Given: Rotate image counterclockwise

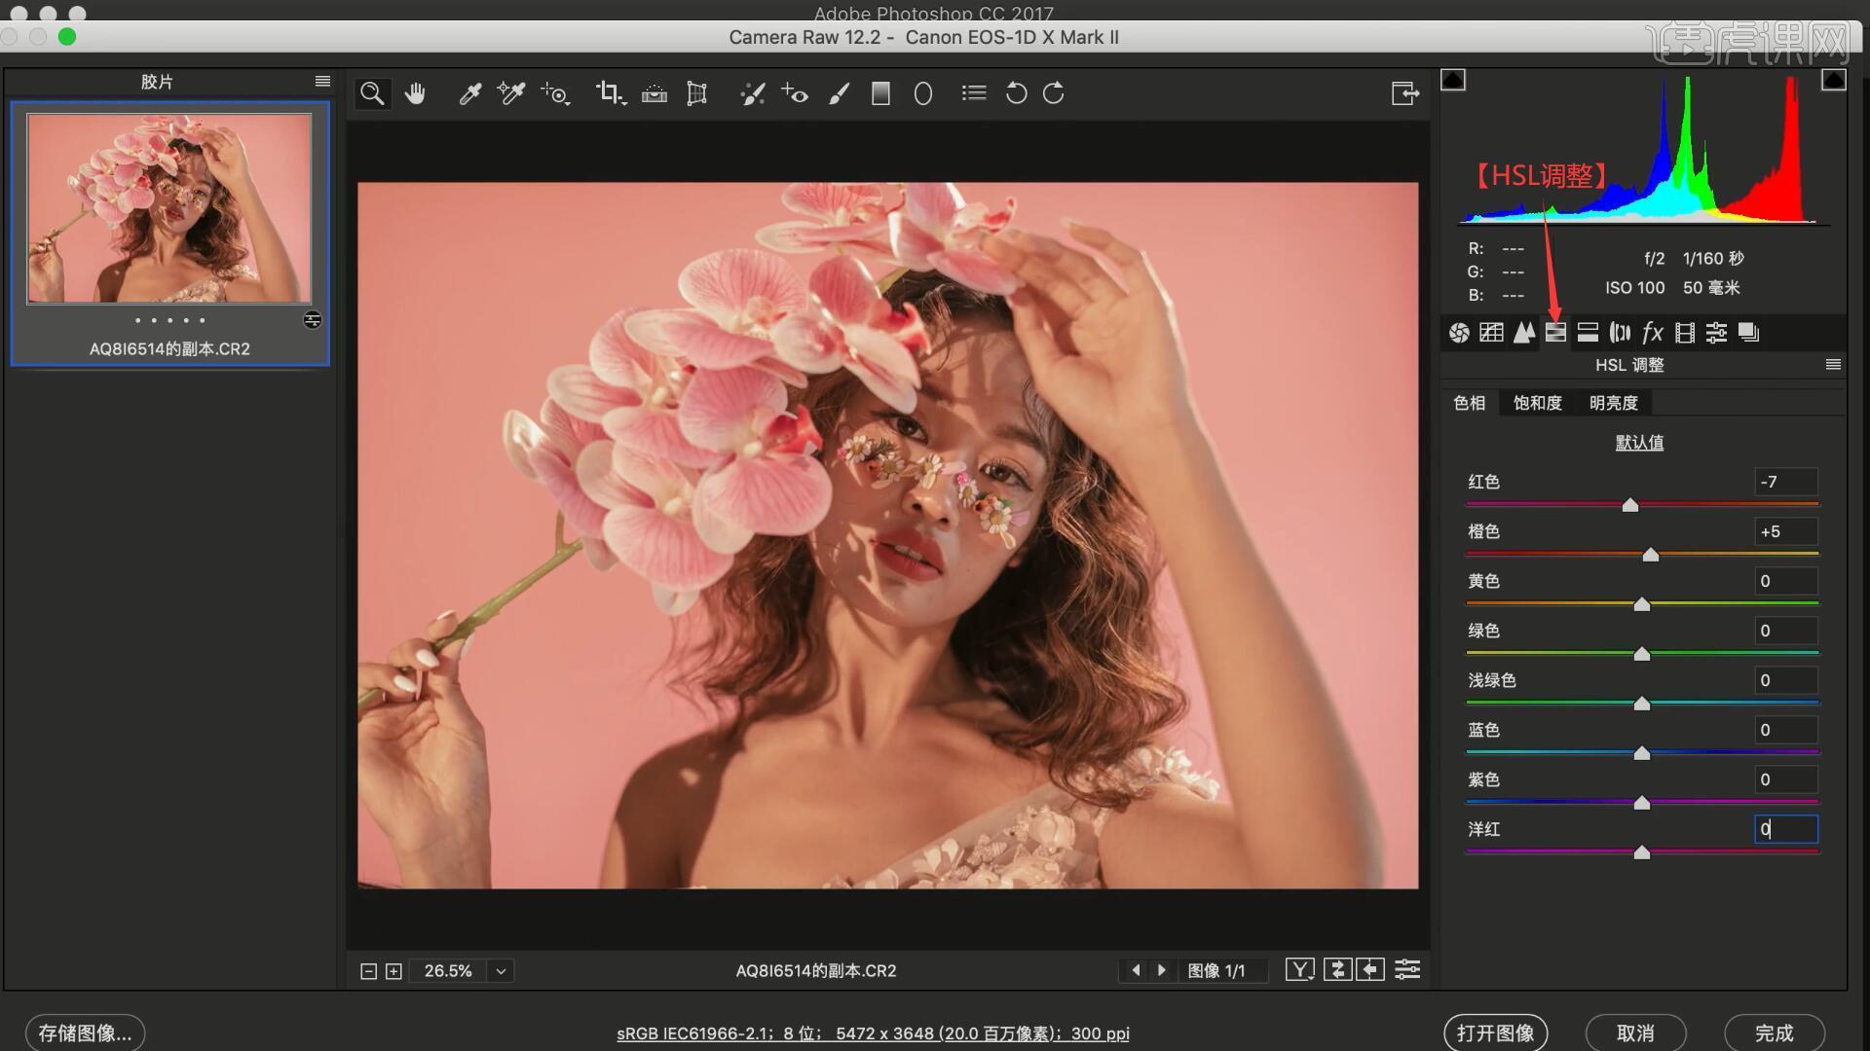Looking at the screenshot, I should pyautogui.click(x=1016, y=93).
